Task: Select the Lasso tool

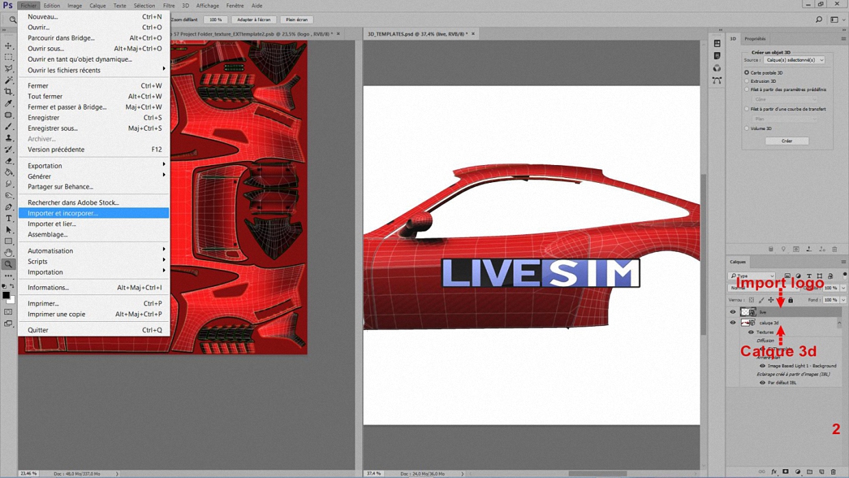Action: coord(8,68)
